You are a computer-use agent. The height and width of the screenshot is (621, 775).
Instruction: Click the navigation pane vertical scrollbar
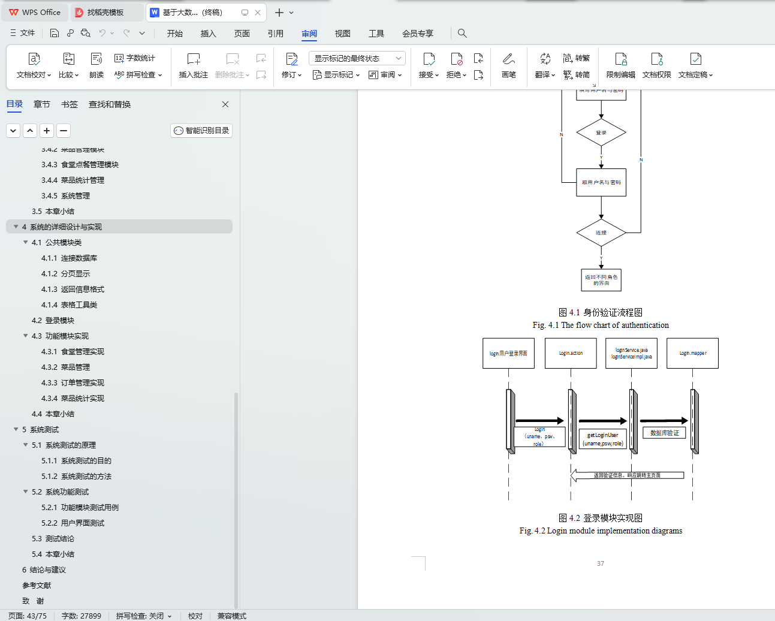[236, 501]
